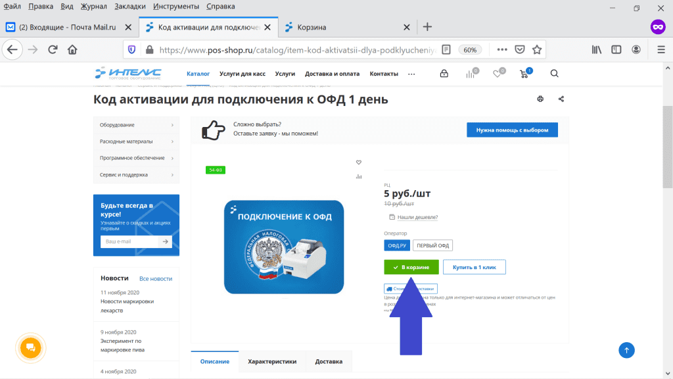The image size is (673, 379).
Task: Expand the Оборудование category
Action: 136,125
